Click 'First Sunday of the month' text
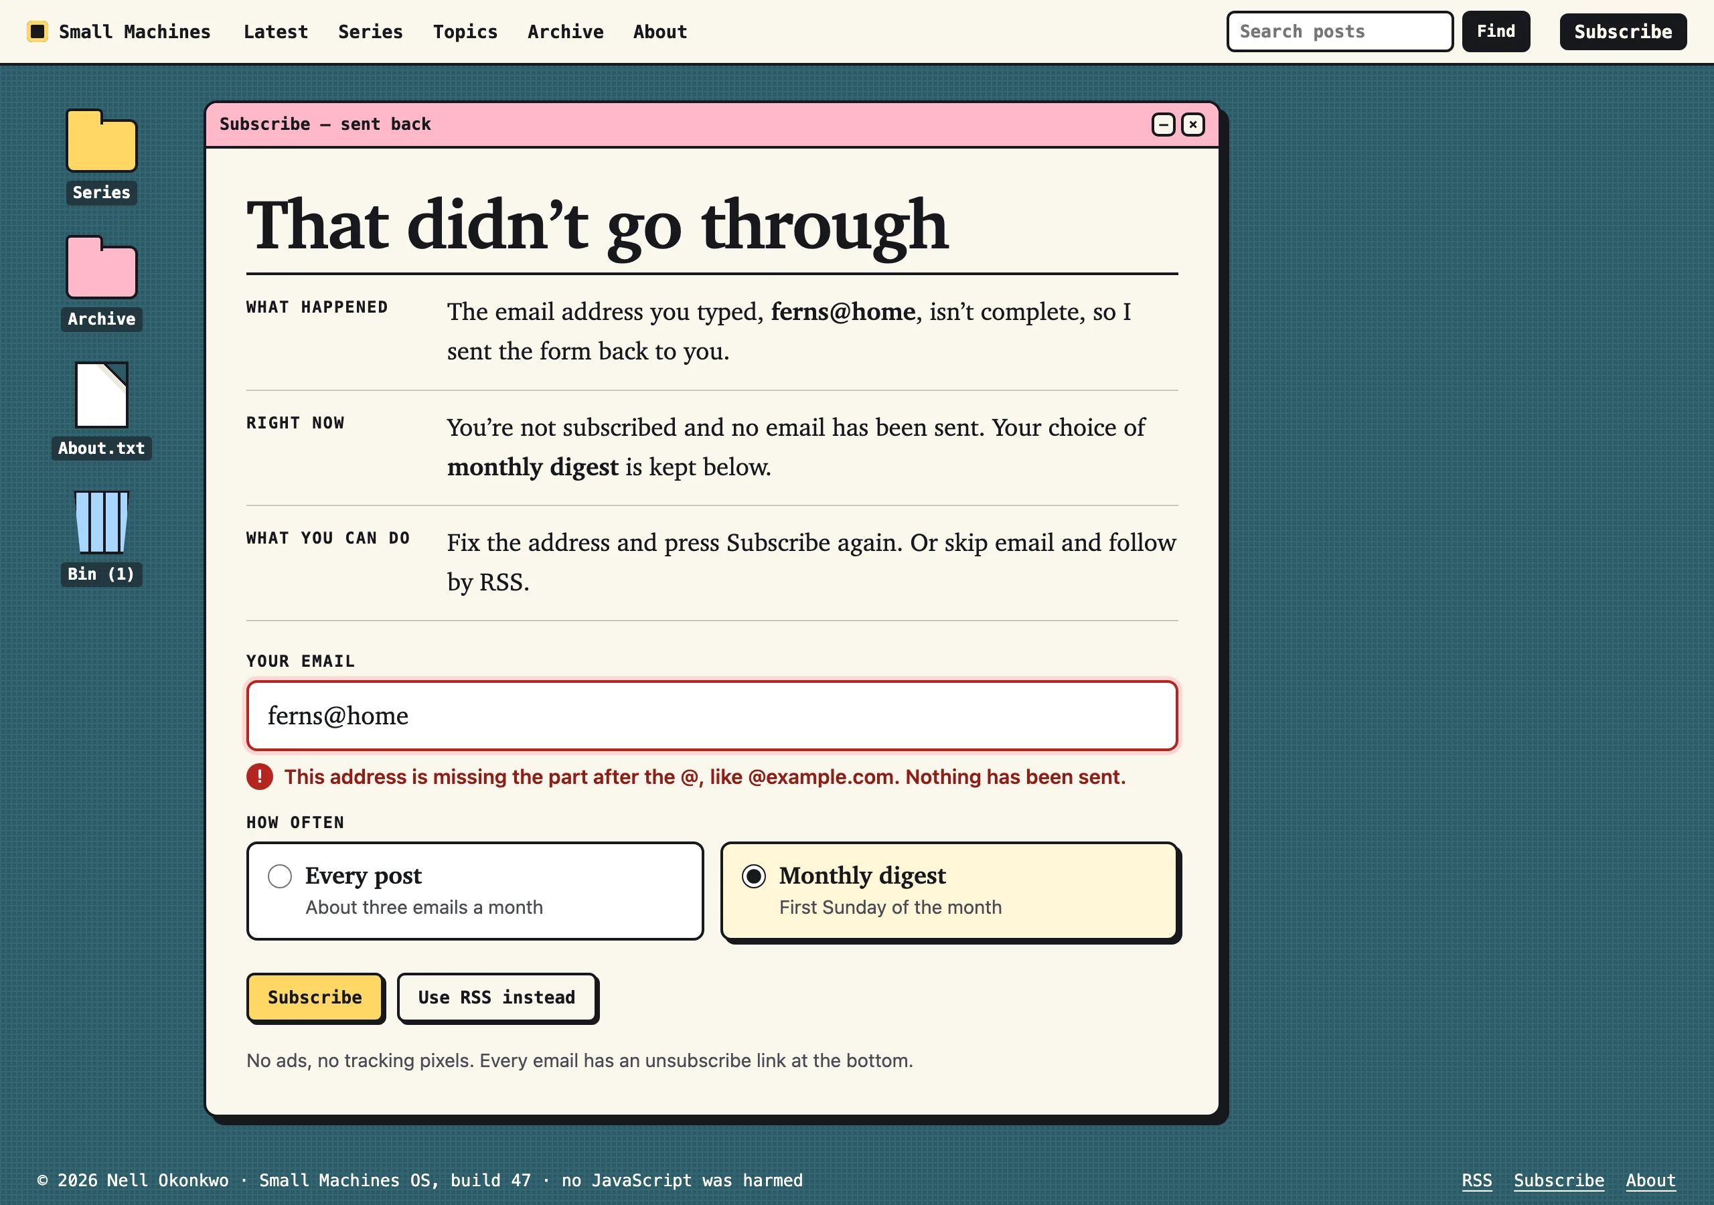 890,907
